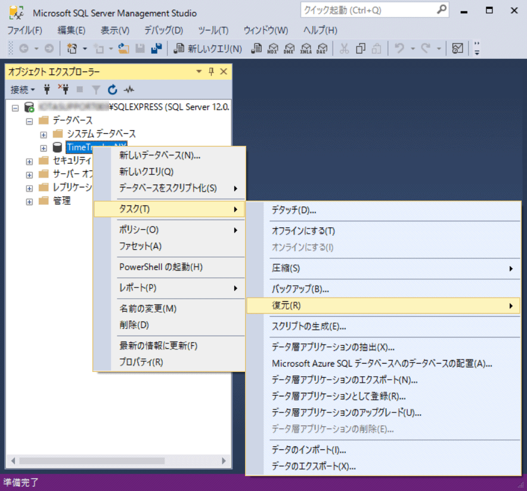527x491 pixels.
Task: Expand the システム データベース folder node
Action: pyautogui.click(x=44, y=134)
